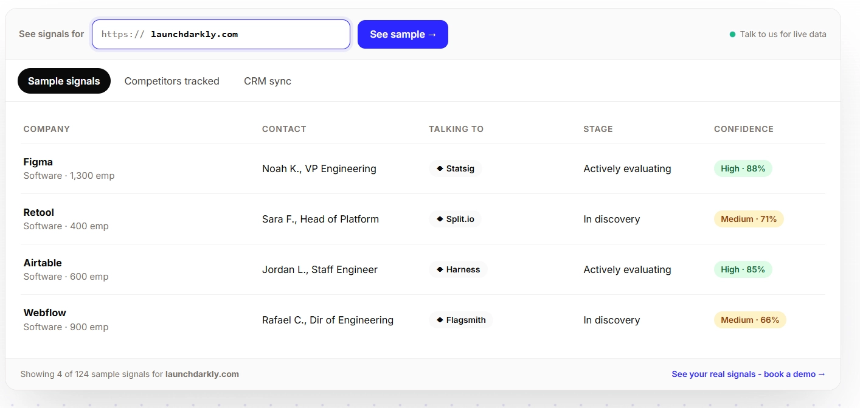Click the diamond icon beside Harness

point(440,269)
